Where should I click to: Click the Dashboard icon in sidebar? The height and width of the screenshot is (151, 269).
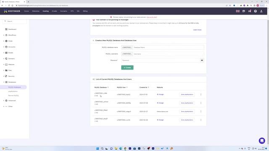[x=6, y=29]
